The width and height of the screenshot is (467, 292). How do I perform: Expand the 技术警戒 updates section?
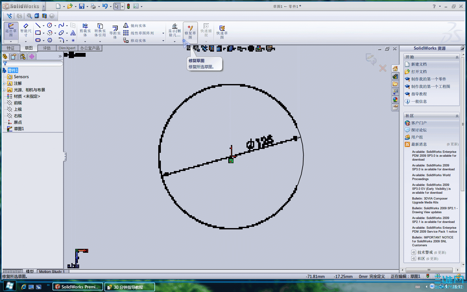[414, 252]
